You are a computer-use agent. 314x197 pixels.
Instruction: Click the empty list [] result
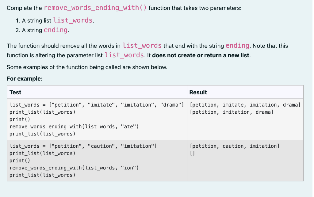192,153
